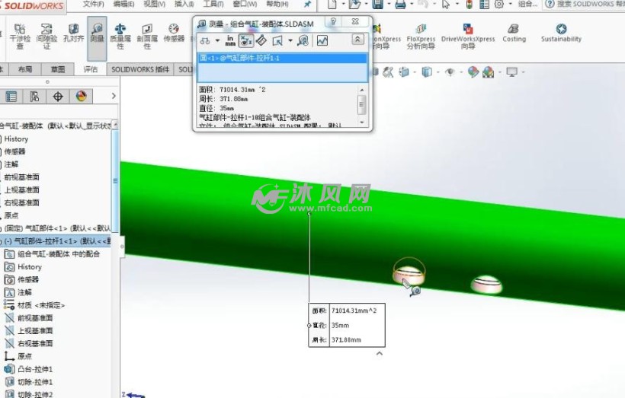Open the 传感器 sensor tool in ribbon
The image size is (625, 398).
174,33
